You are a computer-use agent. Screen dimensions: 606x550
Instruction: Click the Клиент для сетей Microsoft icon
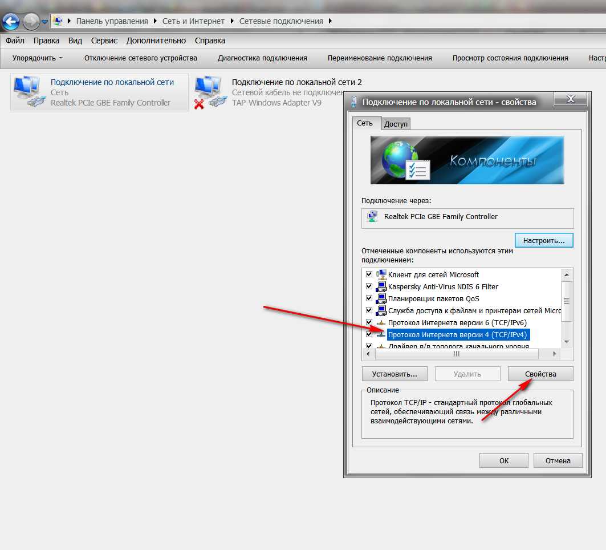click(381, 274)
